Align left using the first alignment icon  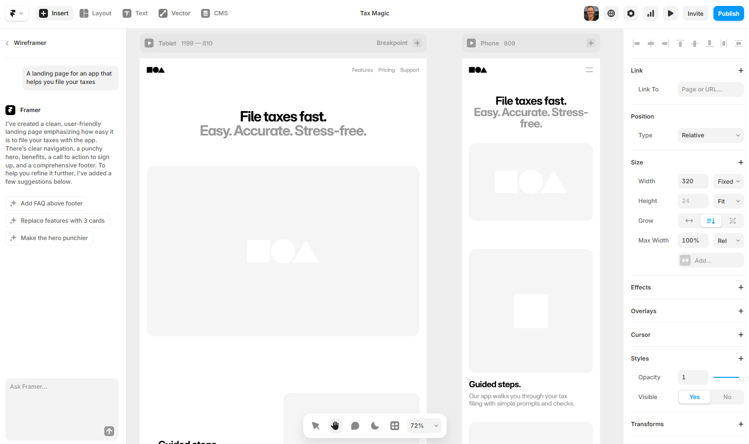(x=636, y=43)
